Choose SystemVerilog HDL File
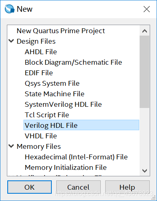Screen dimensions: 157x201 (x=63, y=104)
